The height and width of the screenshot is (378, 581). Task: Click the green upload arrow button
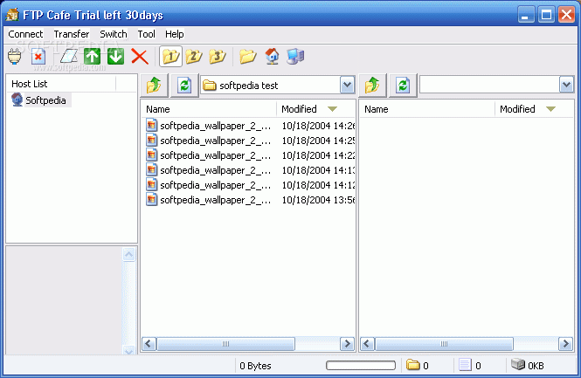coord(93,57)
